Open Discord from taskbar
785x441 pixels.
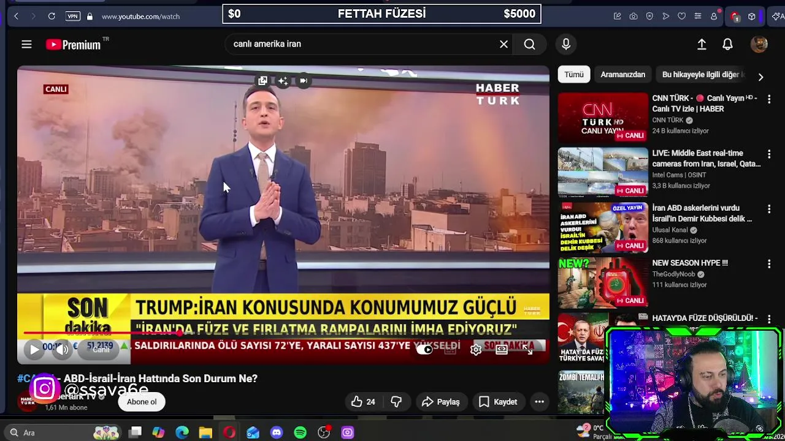[277, 432]
